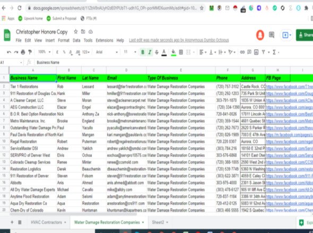Format as percent icon
The height and width of the screenshot is (233, 313).
click(x=64, y=52)
